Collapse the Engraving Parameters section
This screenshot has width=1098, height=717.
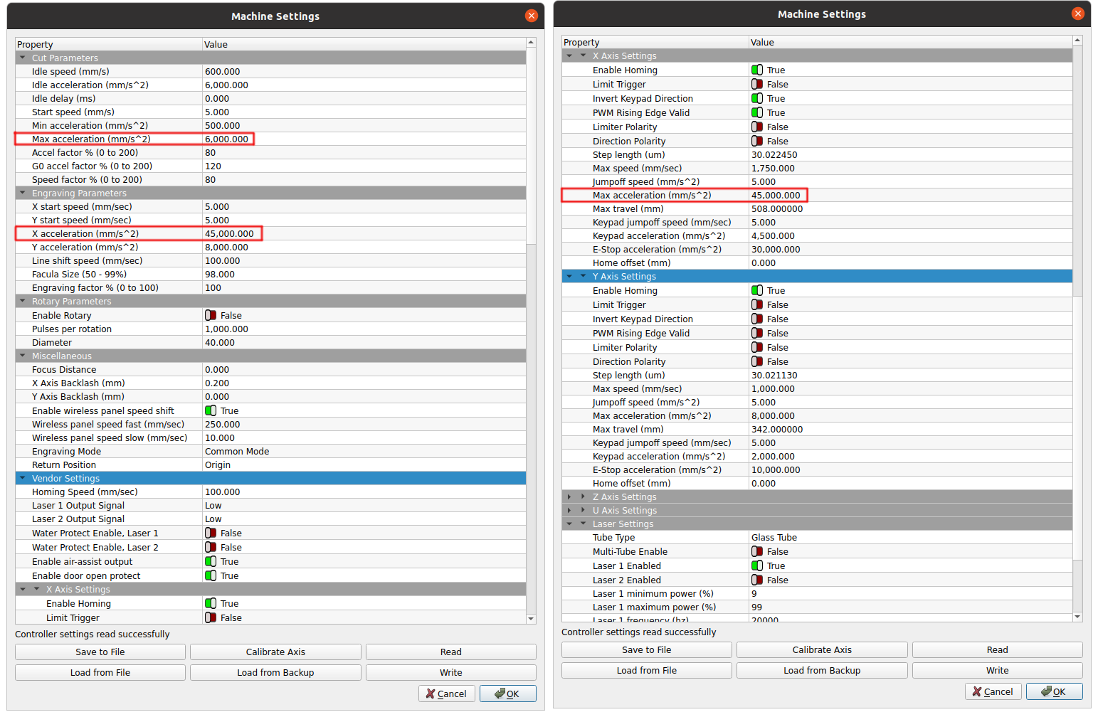(23, 193)
